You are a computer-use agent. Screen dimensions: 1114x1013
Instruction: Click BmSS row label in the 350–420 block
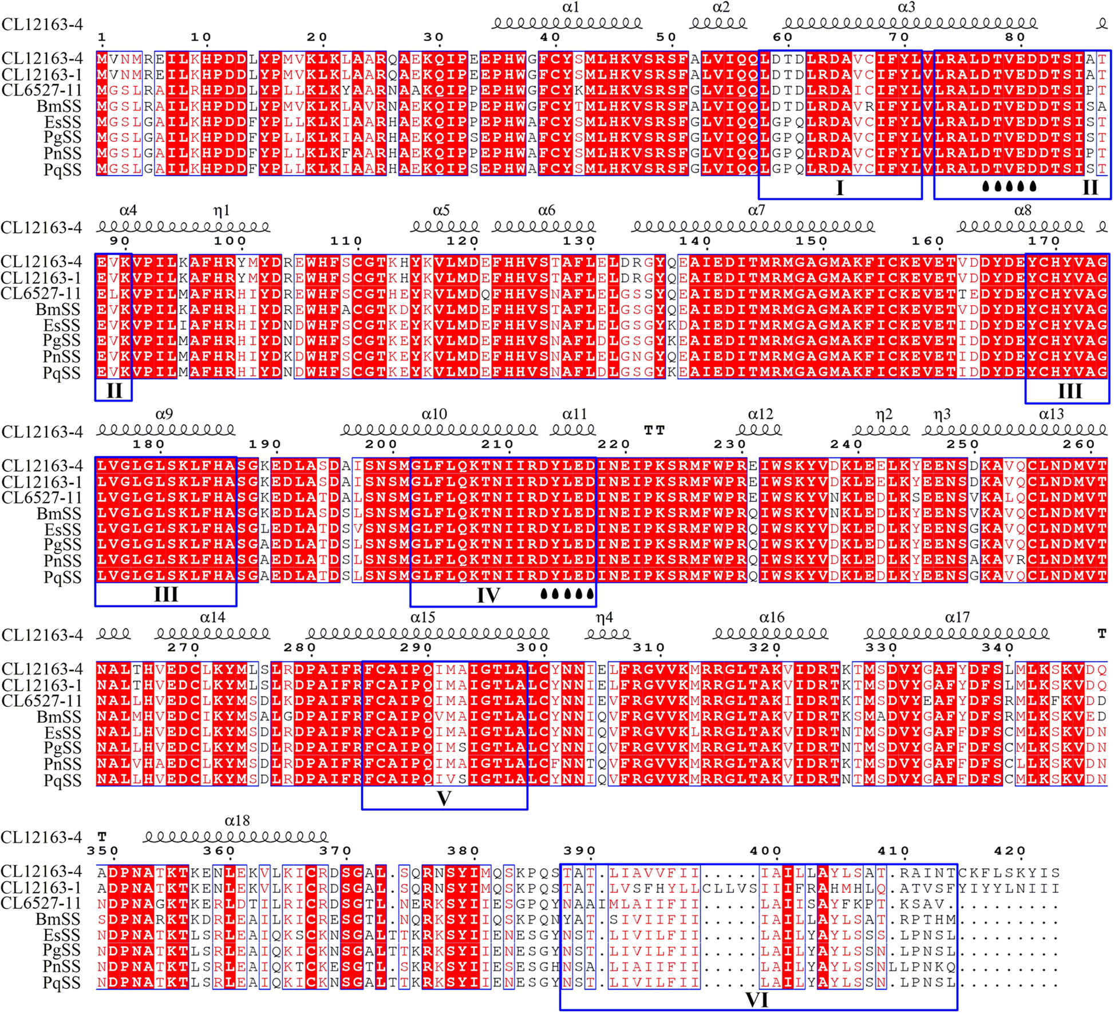[58, 920]
